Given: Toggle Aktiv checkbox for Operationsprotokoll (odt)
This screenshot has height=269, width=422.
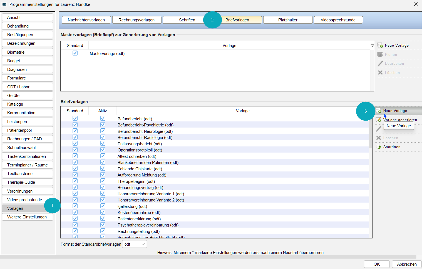Looking at the screenshot, I should tap(103, 150).
